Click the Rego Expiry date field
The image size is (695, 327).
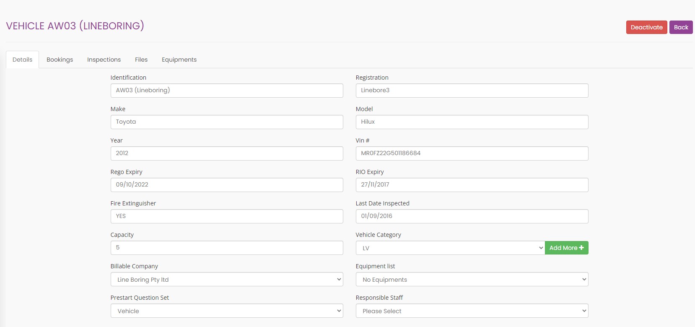(226, 185)
